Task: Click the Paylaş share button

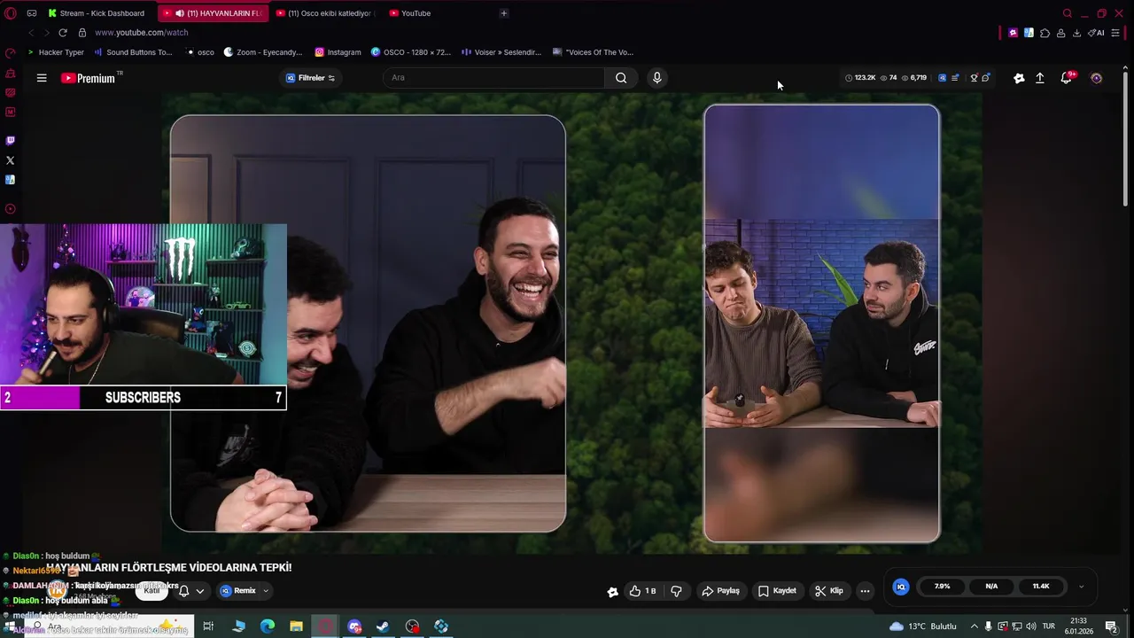Action: point(720,591)
